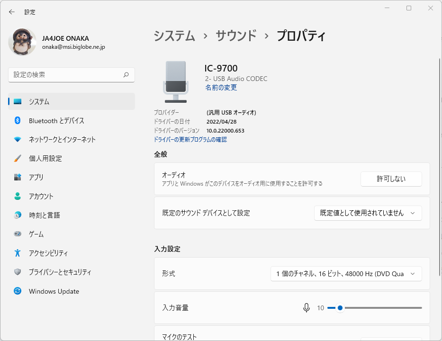Open ネットワークとインターネット settings
Viewport: 442px width, 341px height.
[72, 140]
